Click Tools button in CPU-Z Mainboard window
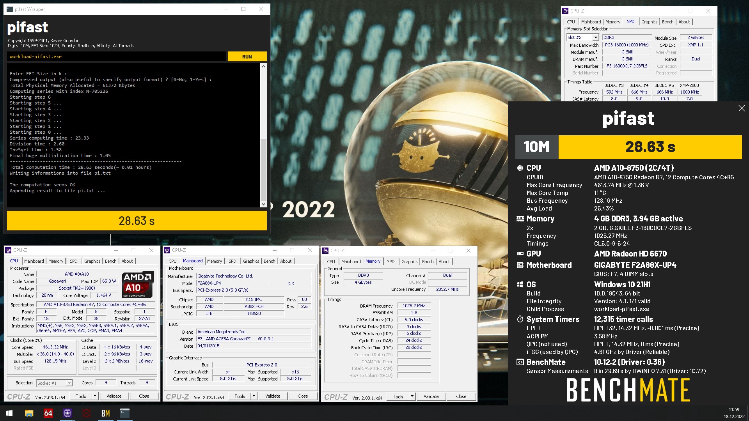 click(240, 396)
